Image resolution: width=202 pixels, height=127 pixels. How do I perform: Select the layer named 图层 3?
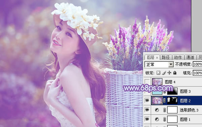185,91
